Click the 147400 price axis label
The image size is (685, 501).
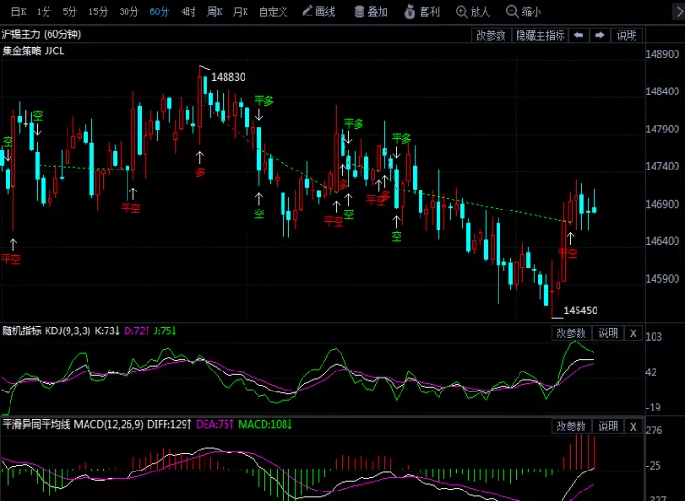(662, 167)
